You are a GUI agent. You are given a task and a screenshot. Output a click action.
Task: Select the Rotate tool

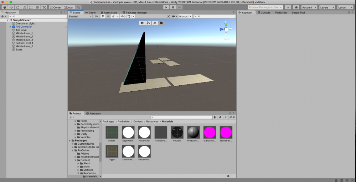coord(18,7)
